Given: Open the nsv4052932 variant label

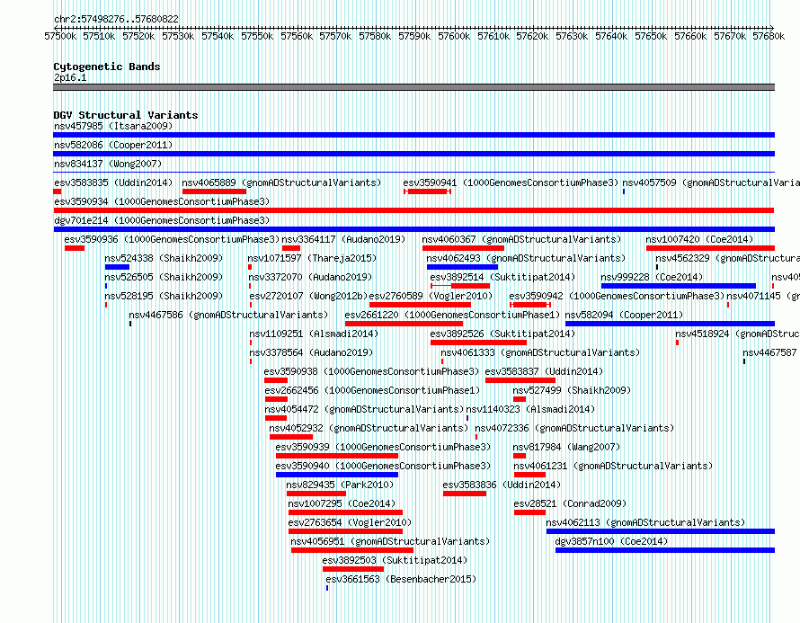Looking at the screenshot, I should (x=369, y=428).
